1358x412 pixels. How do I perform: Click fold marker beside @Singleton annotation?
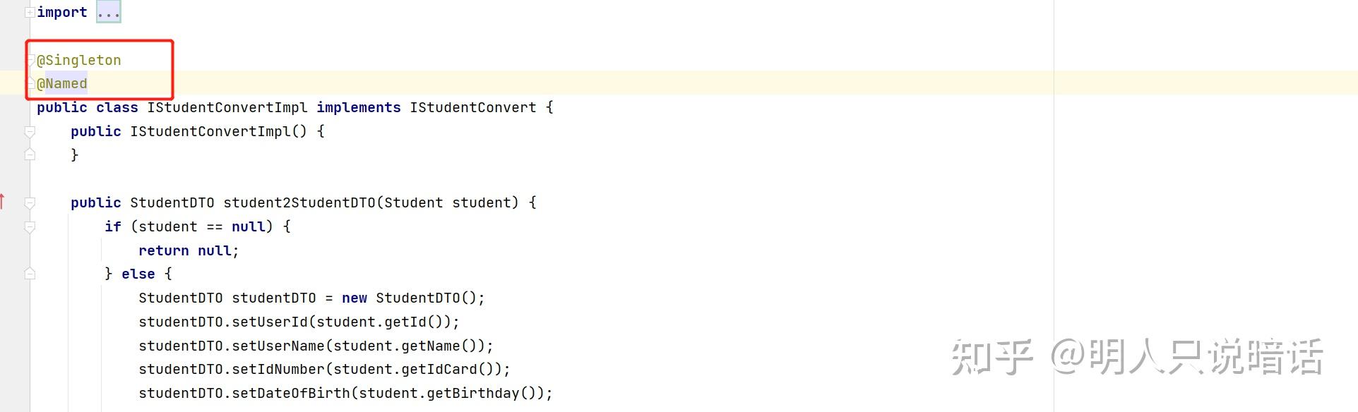coord(31,60)
